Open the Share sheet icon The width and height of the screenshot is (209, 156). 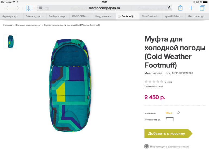click(180, 8)
